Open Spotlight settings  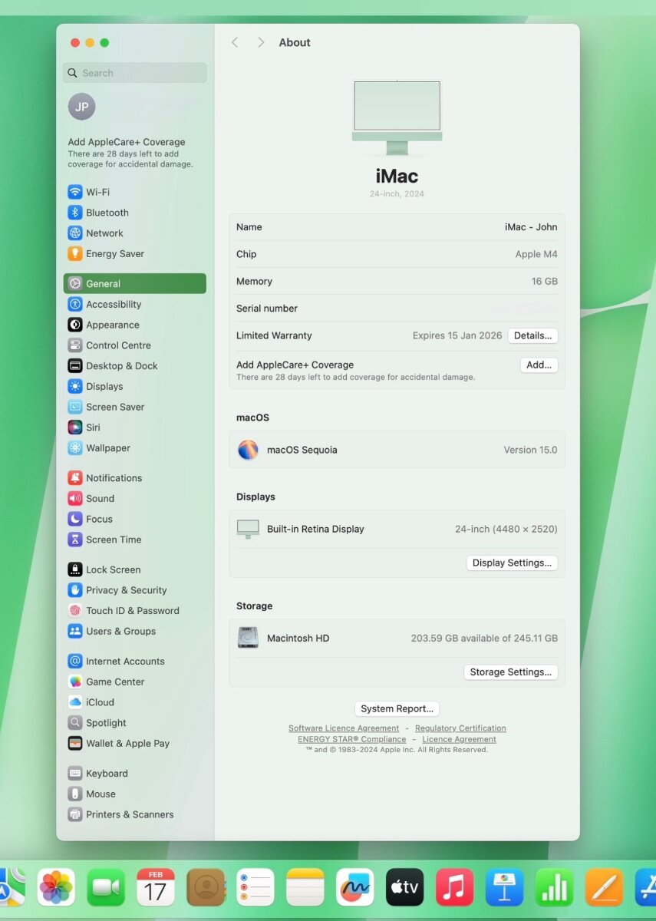(134, 723)
